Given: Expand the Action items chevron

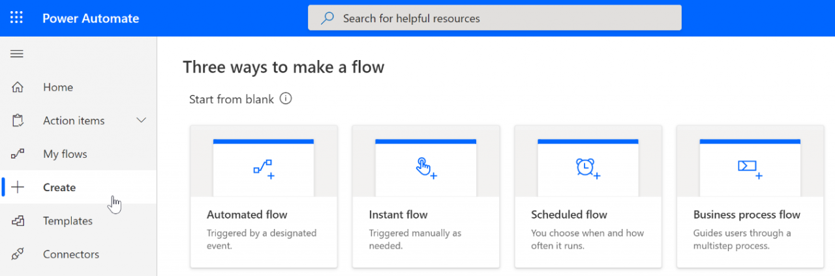Looking at the screenshot, I should pyautogui.click(x=141, y=121).
